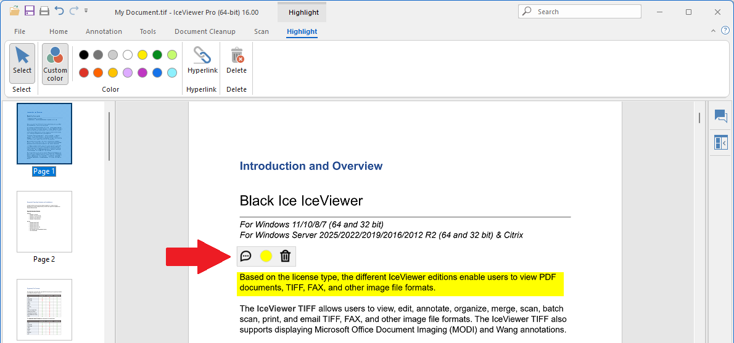Choose the amber color swatch
This screenshot has width=734, height=343.
pyautogui.click(x=113, y=73)
